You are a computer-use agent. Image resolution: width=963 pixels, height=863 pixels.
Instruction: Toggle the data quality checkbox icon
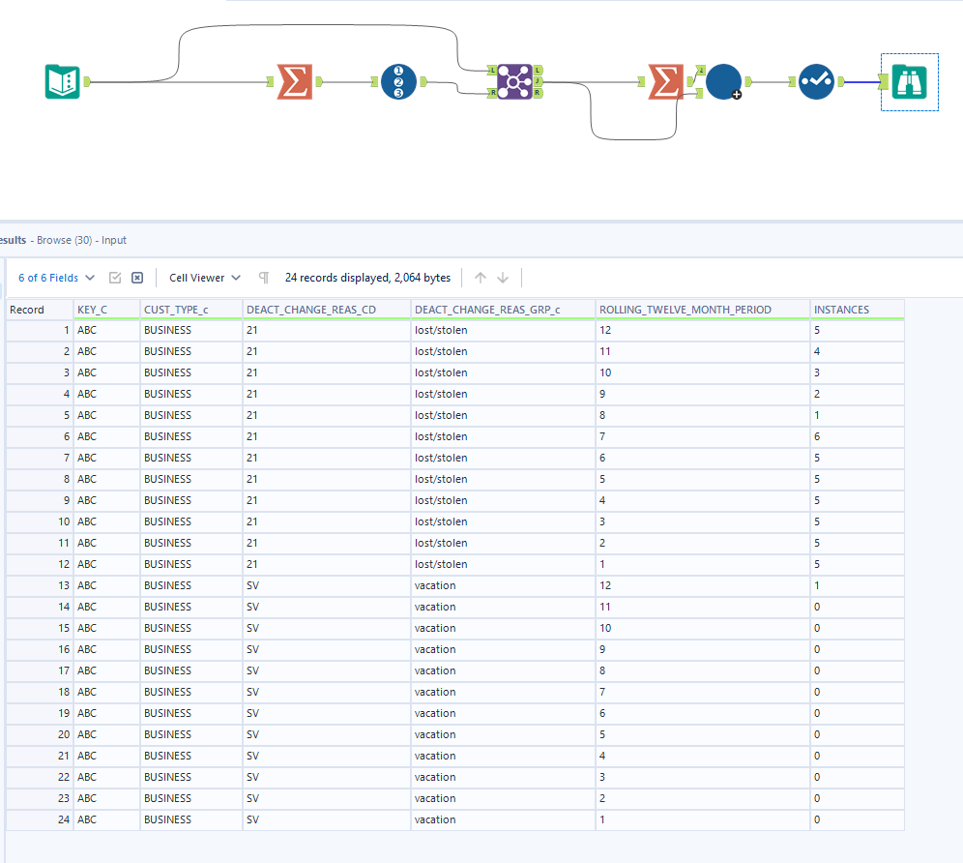[x=115, y=278]
